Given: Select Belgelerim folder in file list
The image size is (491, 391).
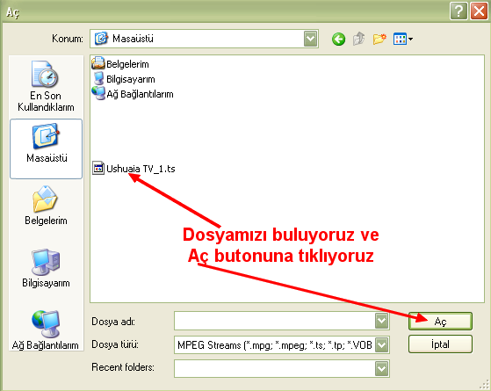Looking at the screenshot, I should [120, 64].
